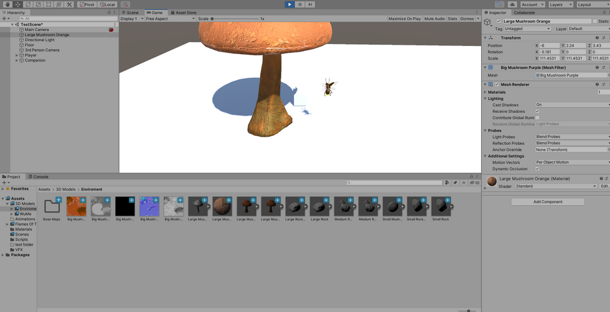This screenshot has height=312, width=610.
Task: Open the Mesh Renderer preset icon
Action: [x=604, y=85]
